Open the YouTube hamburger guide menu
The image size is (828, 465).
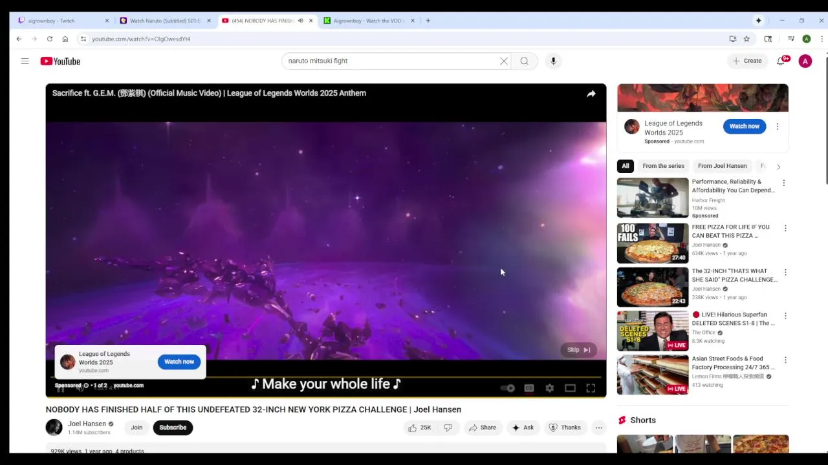point(25,61)
